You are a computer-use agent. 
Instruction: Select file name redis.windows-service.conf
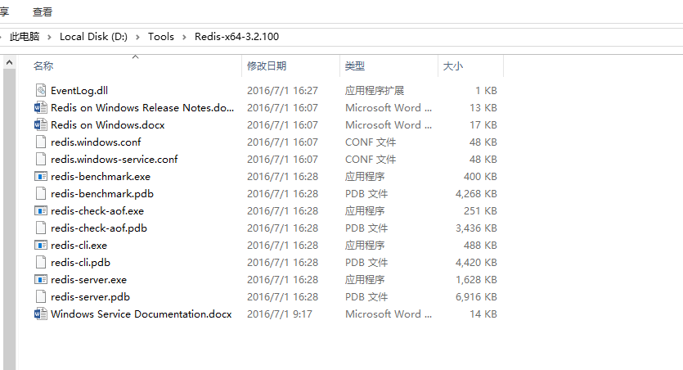click(115, 159)
